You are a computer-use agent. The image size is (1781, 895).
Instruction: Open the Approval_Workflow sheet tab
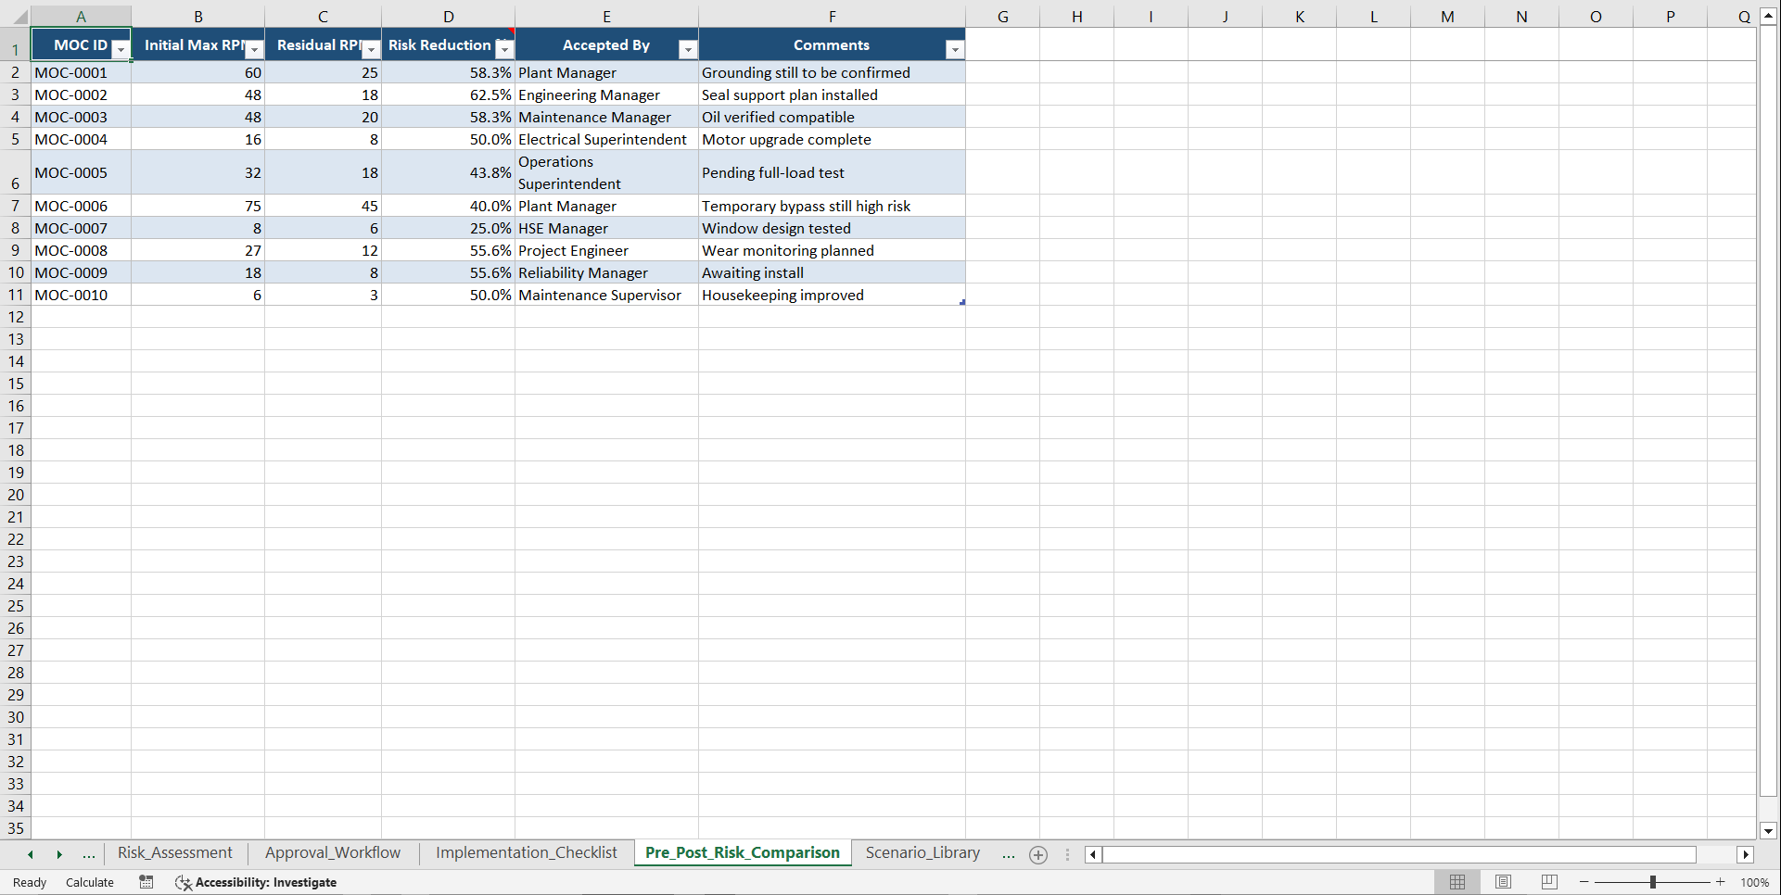[332, 852]
